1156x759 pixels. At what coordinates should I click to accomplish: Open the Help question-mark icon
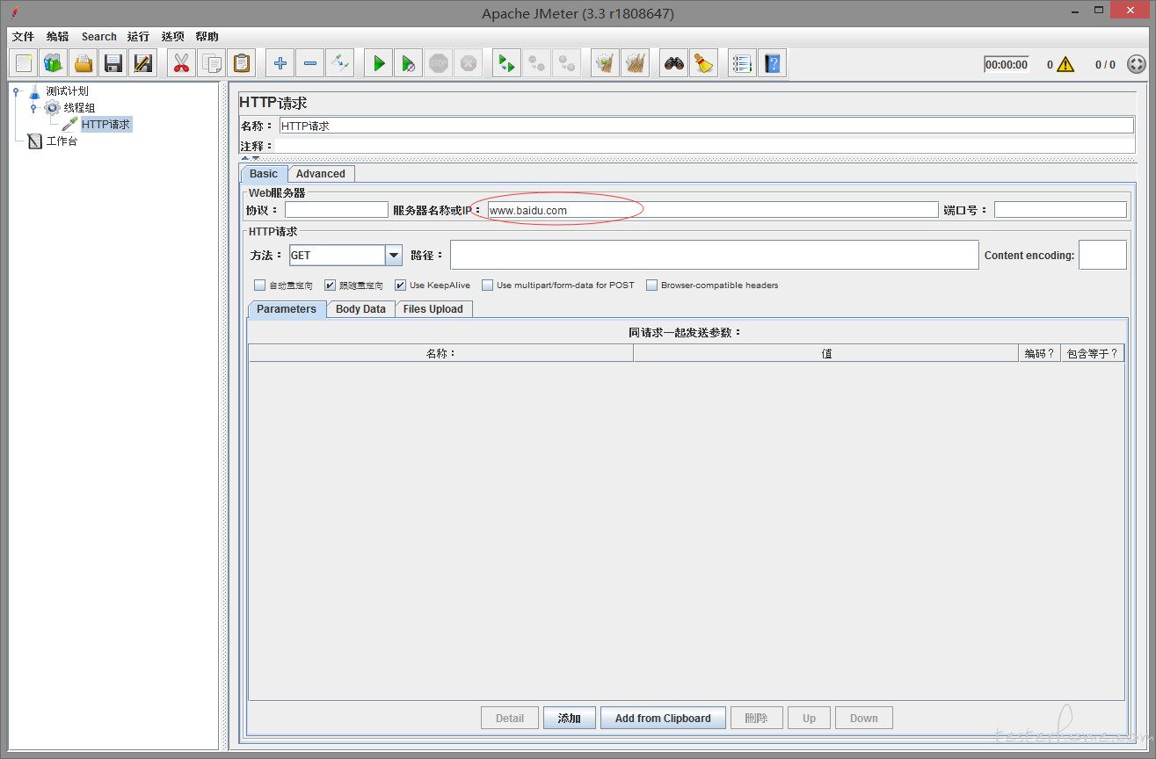pos(773,63)
